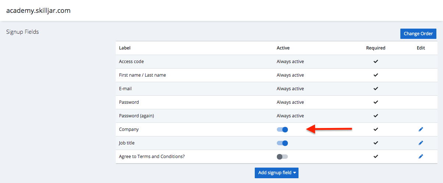Expand the Add signup field dropdown

coord(276,173)
